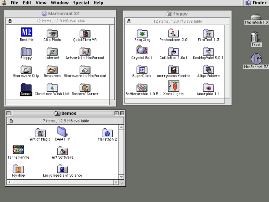The image size is (269, 202).
Task: Select the Encyclopedia of Science folder
Action: click(x=63, y=169)
